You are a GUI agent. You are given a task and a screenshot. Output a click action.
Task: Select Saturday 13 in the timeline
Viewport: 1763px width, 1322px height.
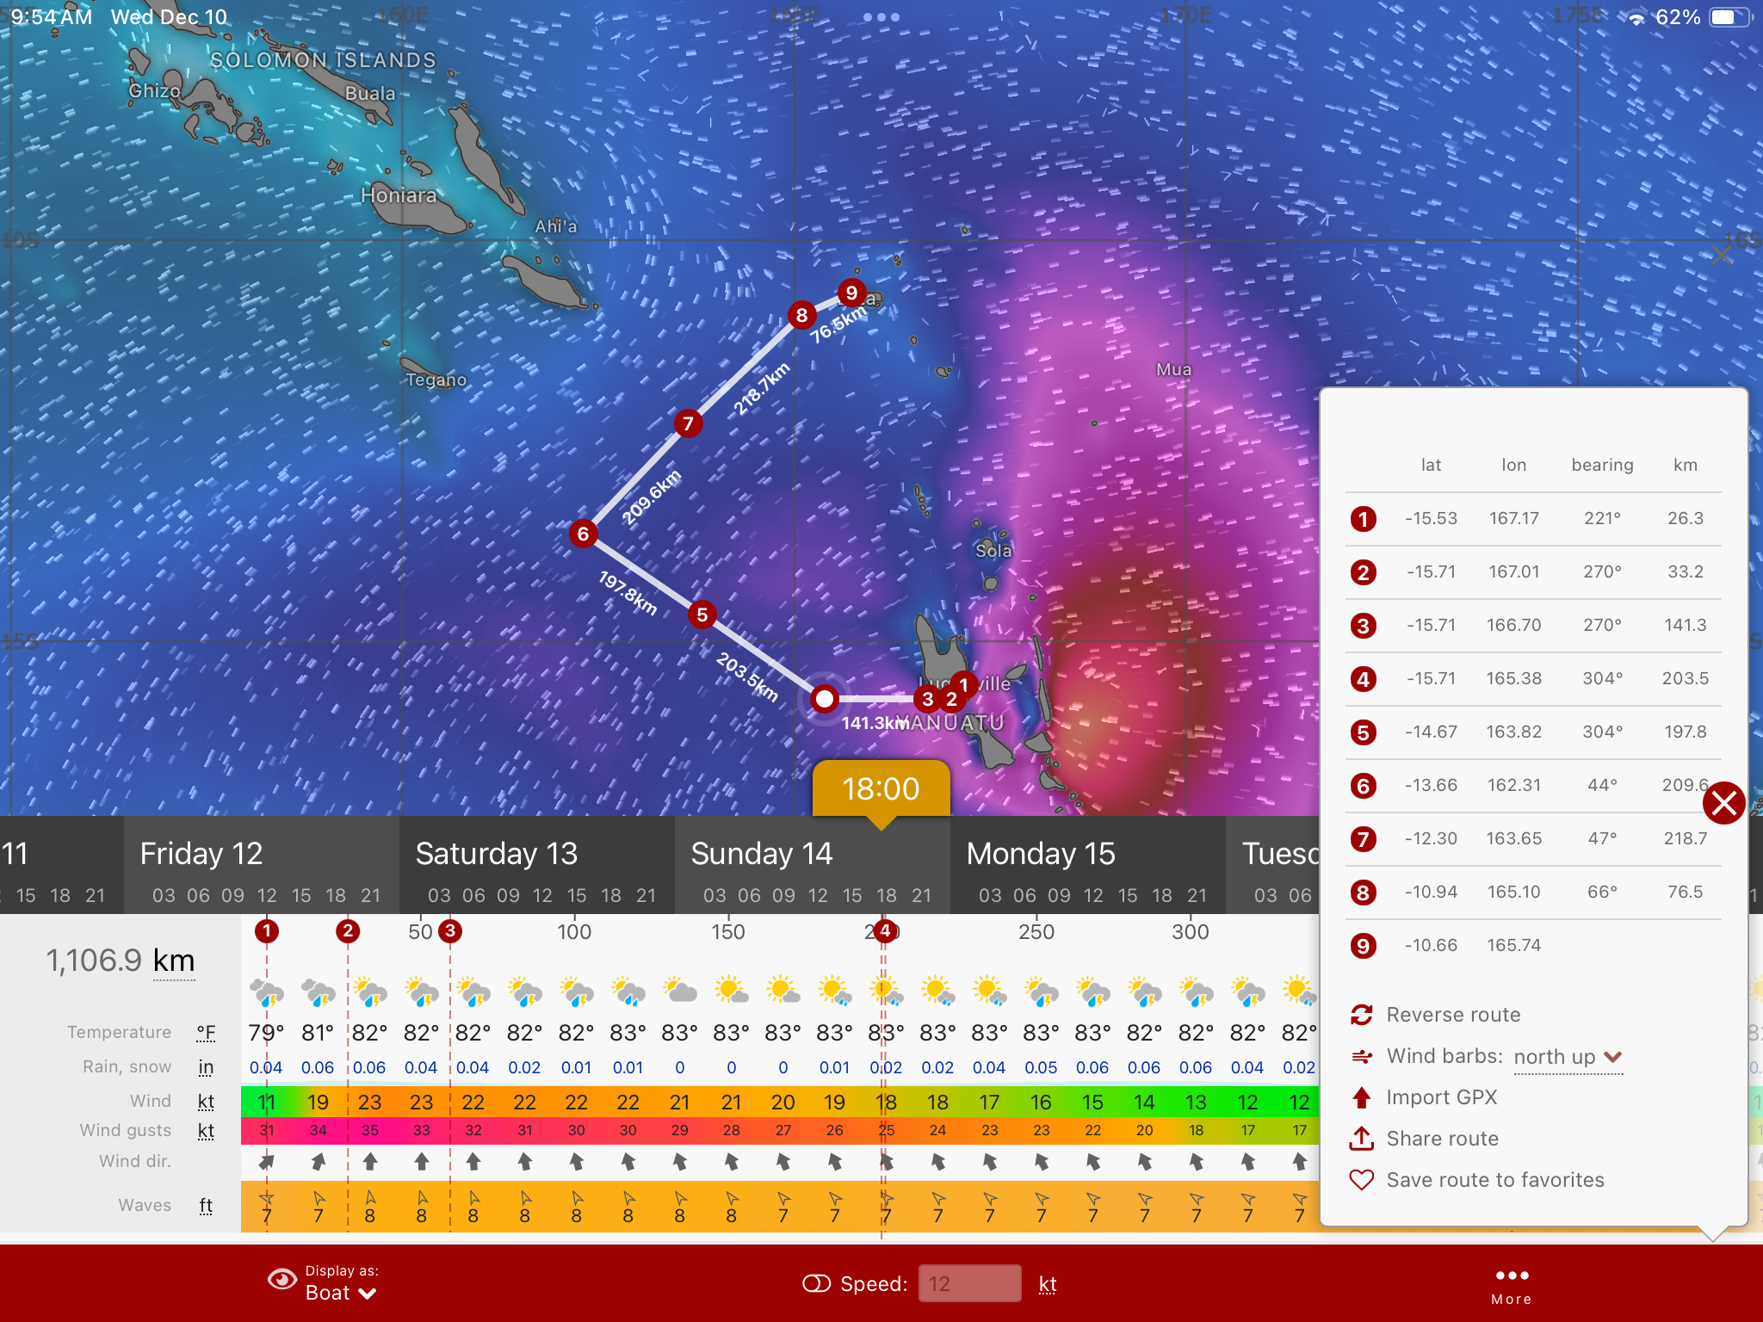[497, 854]
